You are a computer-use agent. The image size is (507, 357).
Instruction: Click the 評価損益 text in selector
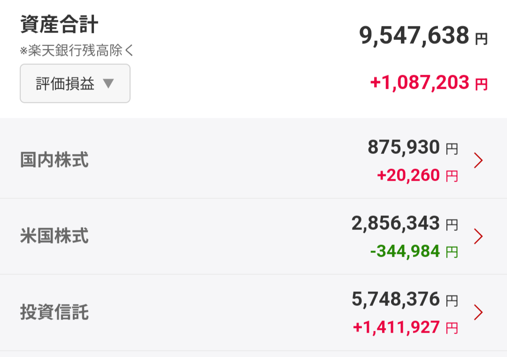click(65, 84)
